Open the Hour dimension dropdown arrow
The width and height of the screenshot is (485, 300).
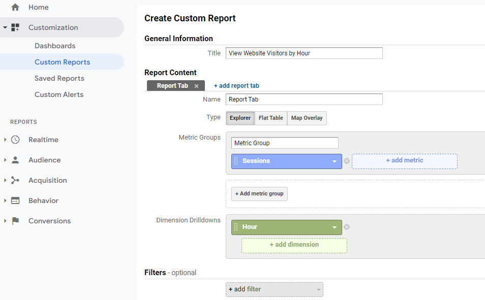coord(335,227)
